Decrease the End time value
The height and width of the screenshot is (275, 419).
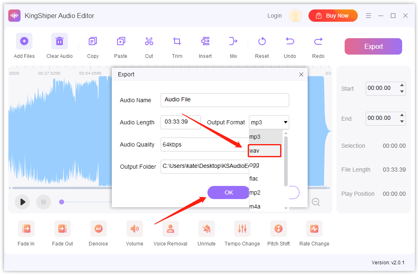click(x=402, y=121)
